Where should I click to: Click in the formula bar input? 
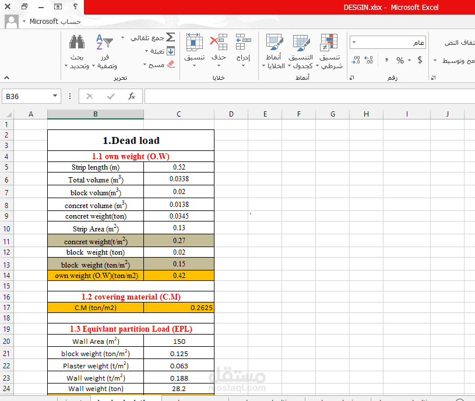point(309,96)
